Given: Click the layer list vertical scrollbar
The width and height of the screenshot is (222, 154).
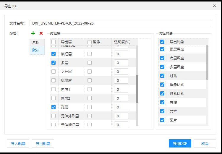Looking at the screenshot, I should tap(137, 89).
